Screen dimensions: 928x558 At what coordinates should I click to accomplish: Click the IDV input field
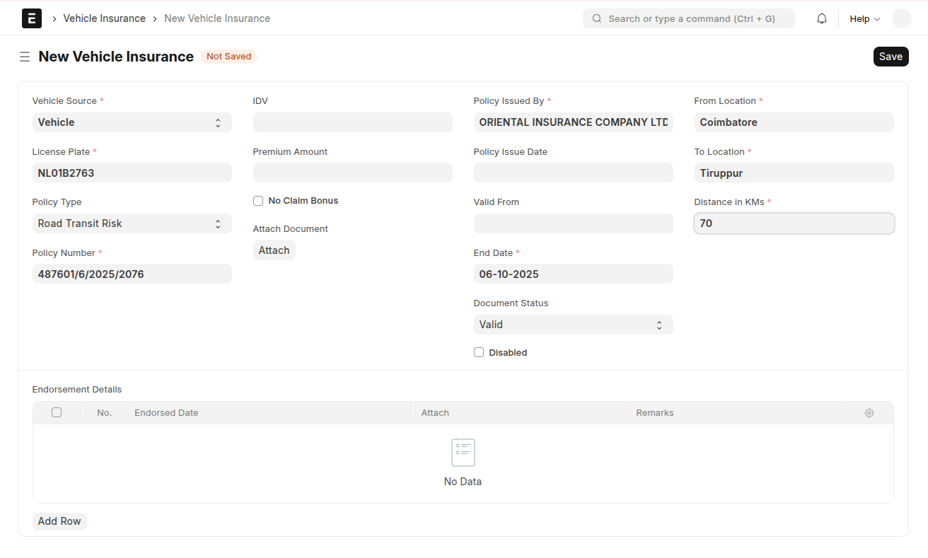point(352,122)
